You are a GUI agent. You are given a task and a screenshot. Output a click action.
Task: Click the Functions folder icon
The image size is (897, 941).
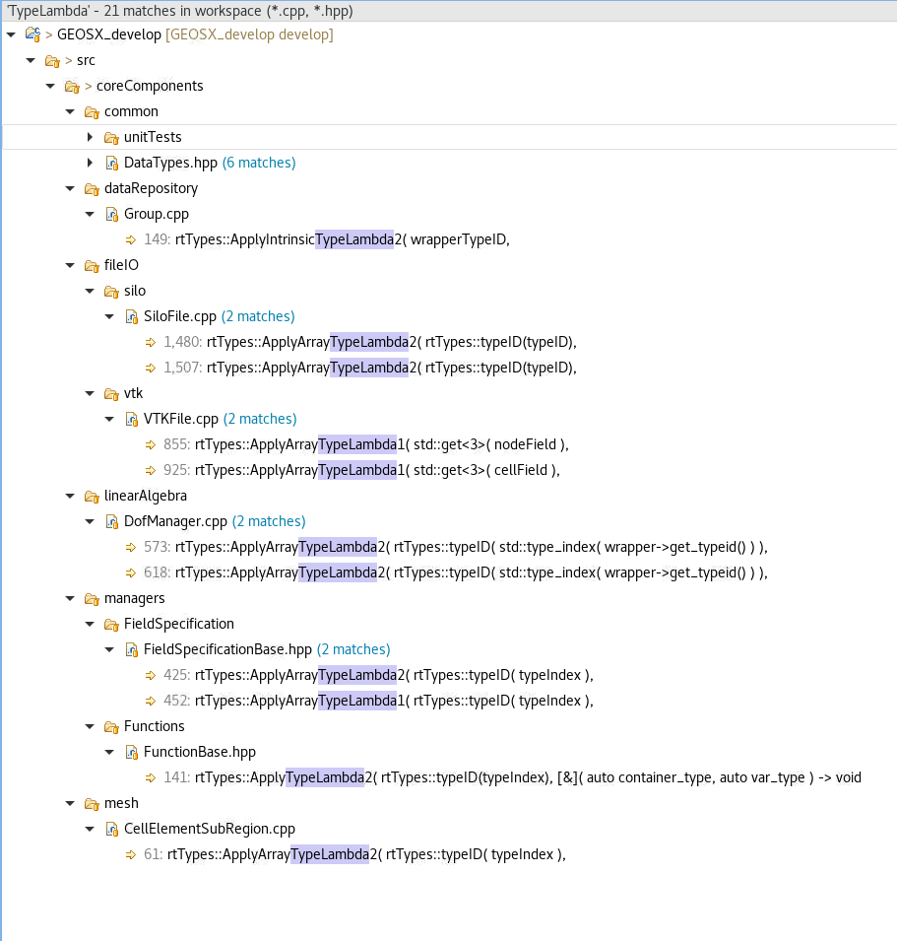pyautogui.click(x=111, y=726)
